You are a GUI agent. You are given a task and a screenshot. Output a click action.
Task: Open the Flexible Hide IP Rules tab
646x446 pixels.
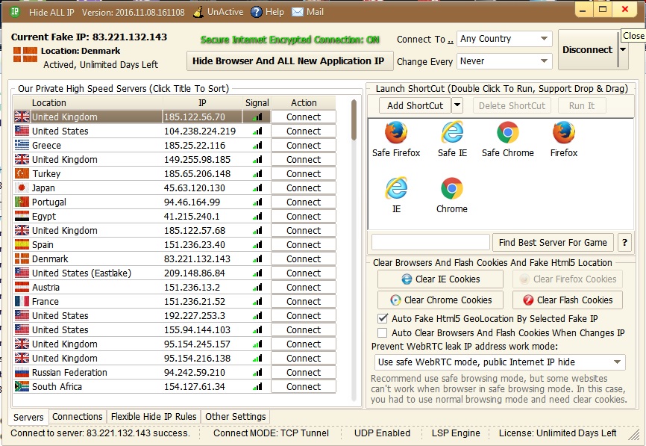point(154,417)
